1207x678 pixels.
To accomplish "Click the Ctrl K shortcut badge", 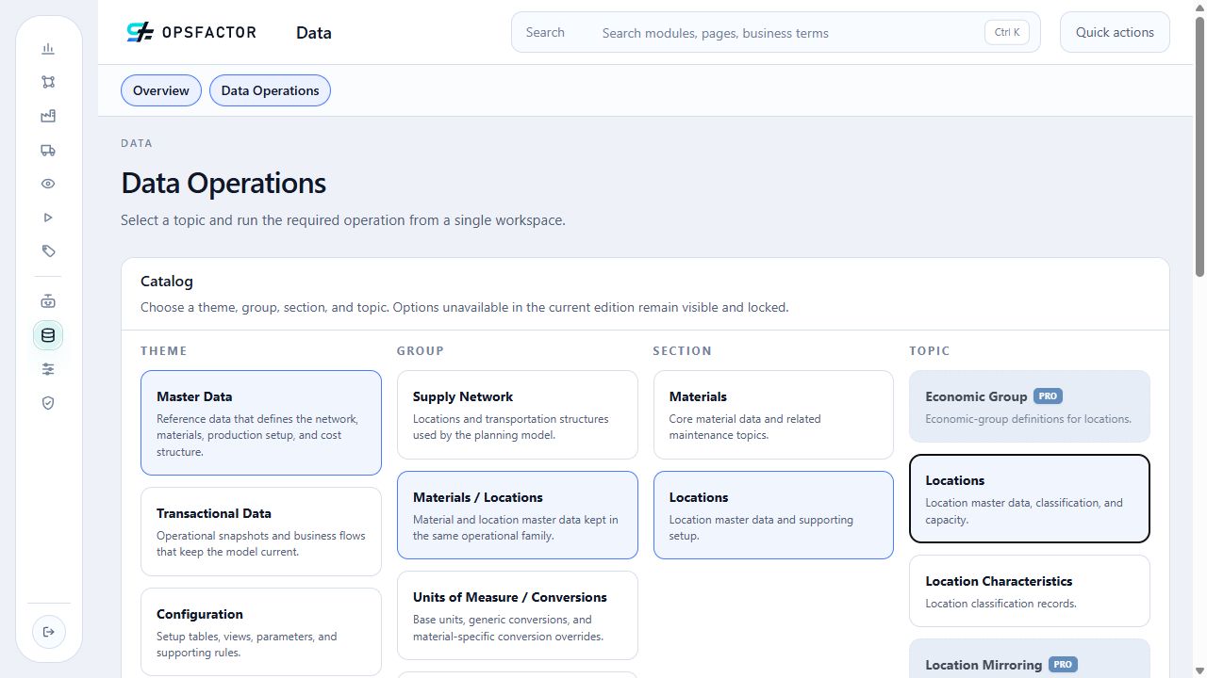I will click(1007, 32).
